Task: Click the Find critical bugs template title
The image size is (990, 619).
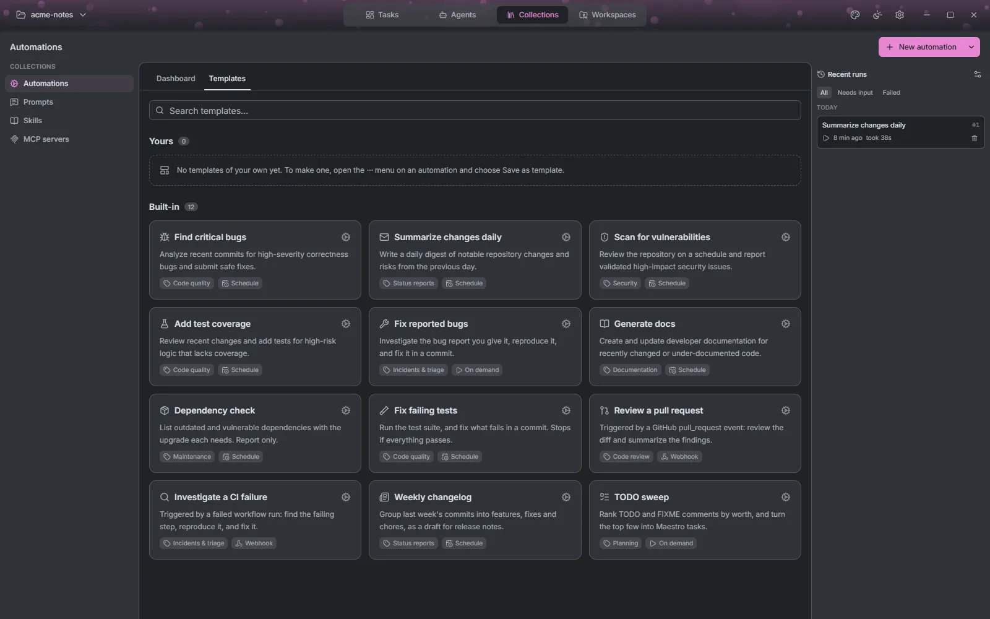Action: pyautogui.click(x=210, y=237)
